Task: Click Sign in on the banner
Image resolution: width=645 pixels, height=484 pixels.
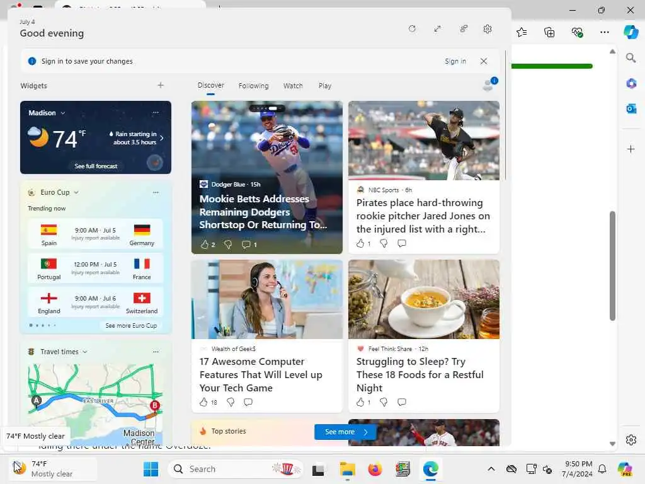Action: [x=455, y=61]
